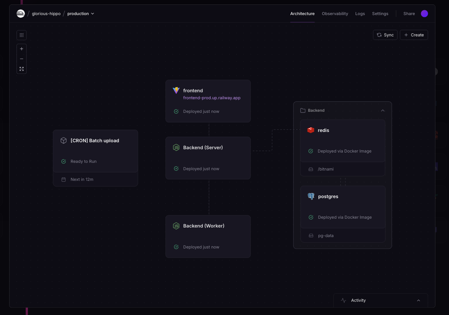Toggle the grid dots canvas icon

(x=22, y=35)
